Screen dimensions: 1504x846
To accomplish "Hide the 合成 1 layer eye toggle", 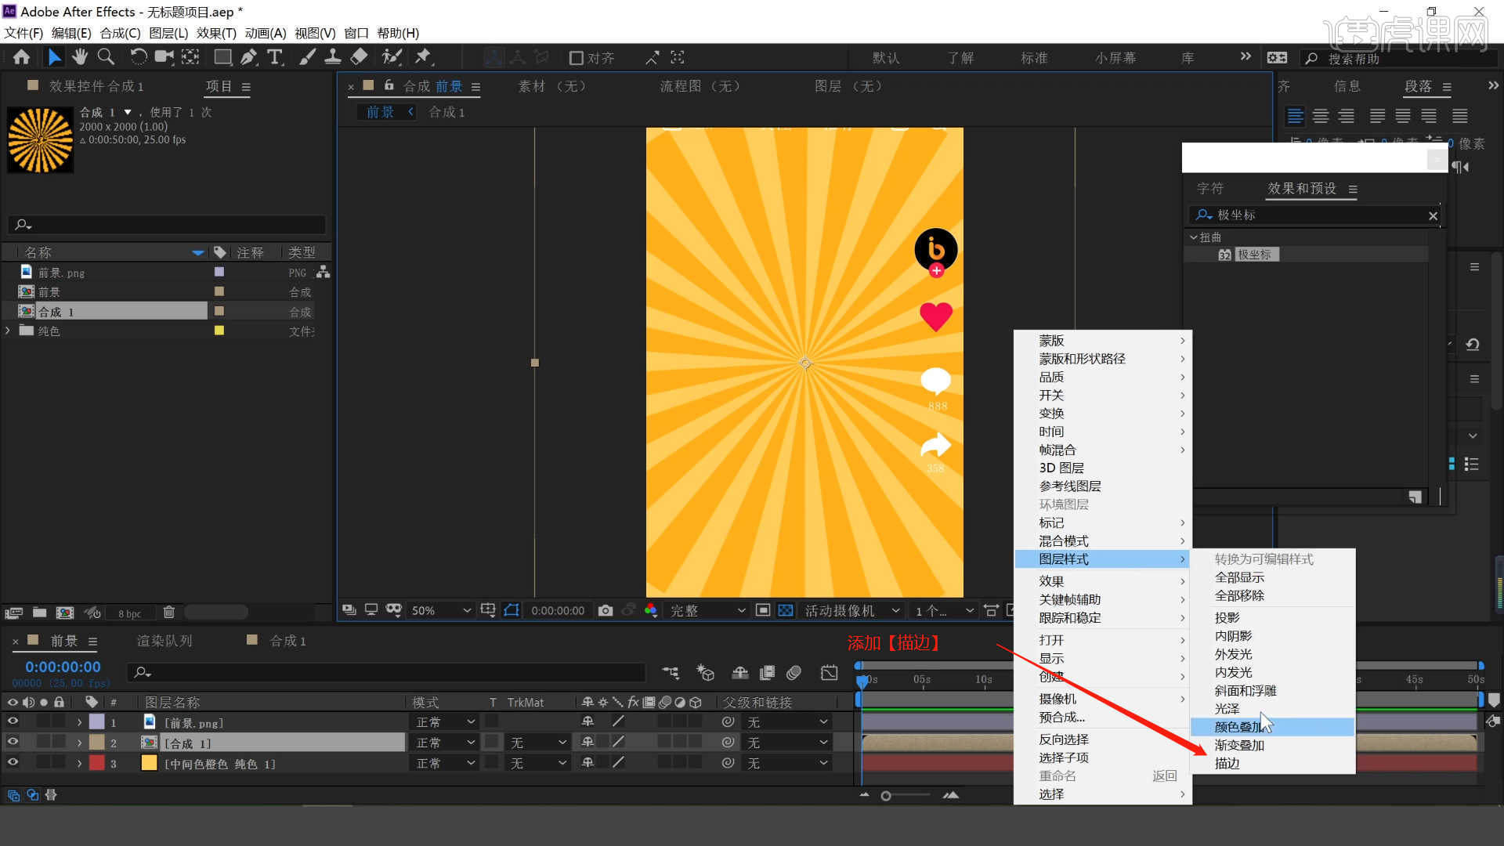I will pos(13,742).
